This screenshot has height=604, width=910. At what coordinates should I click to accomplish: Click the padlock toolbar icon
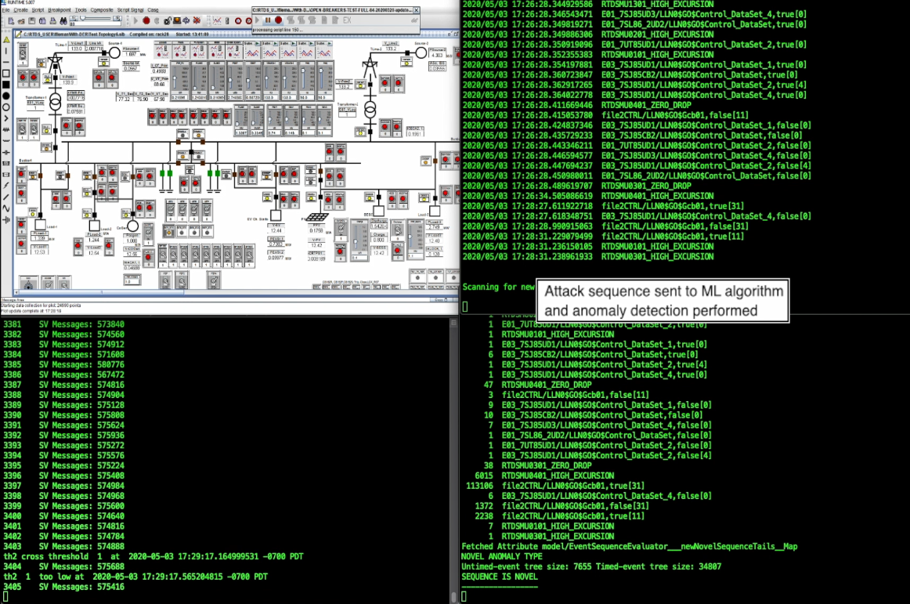click(167, 21)
